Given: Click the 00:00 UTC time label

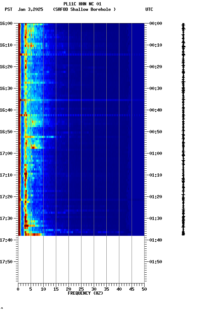Looking at the screenshot, I should pos(156,23).
